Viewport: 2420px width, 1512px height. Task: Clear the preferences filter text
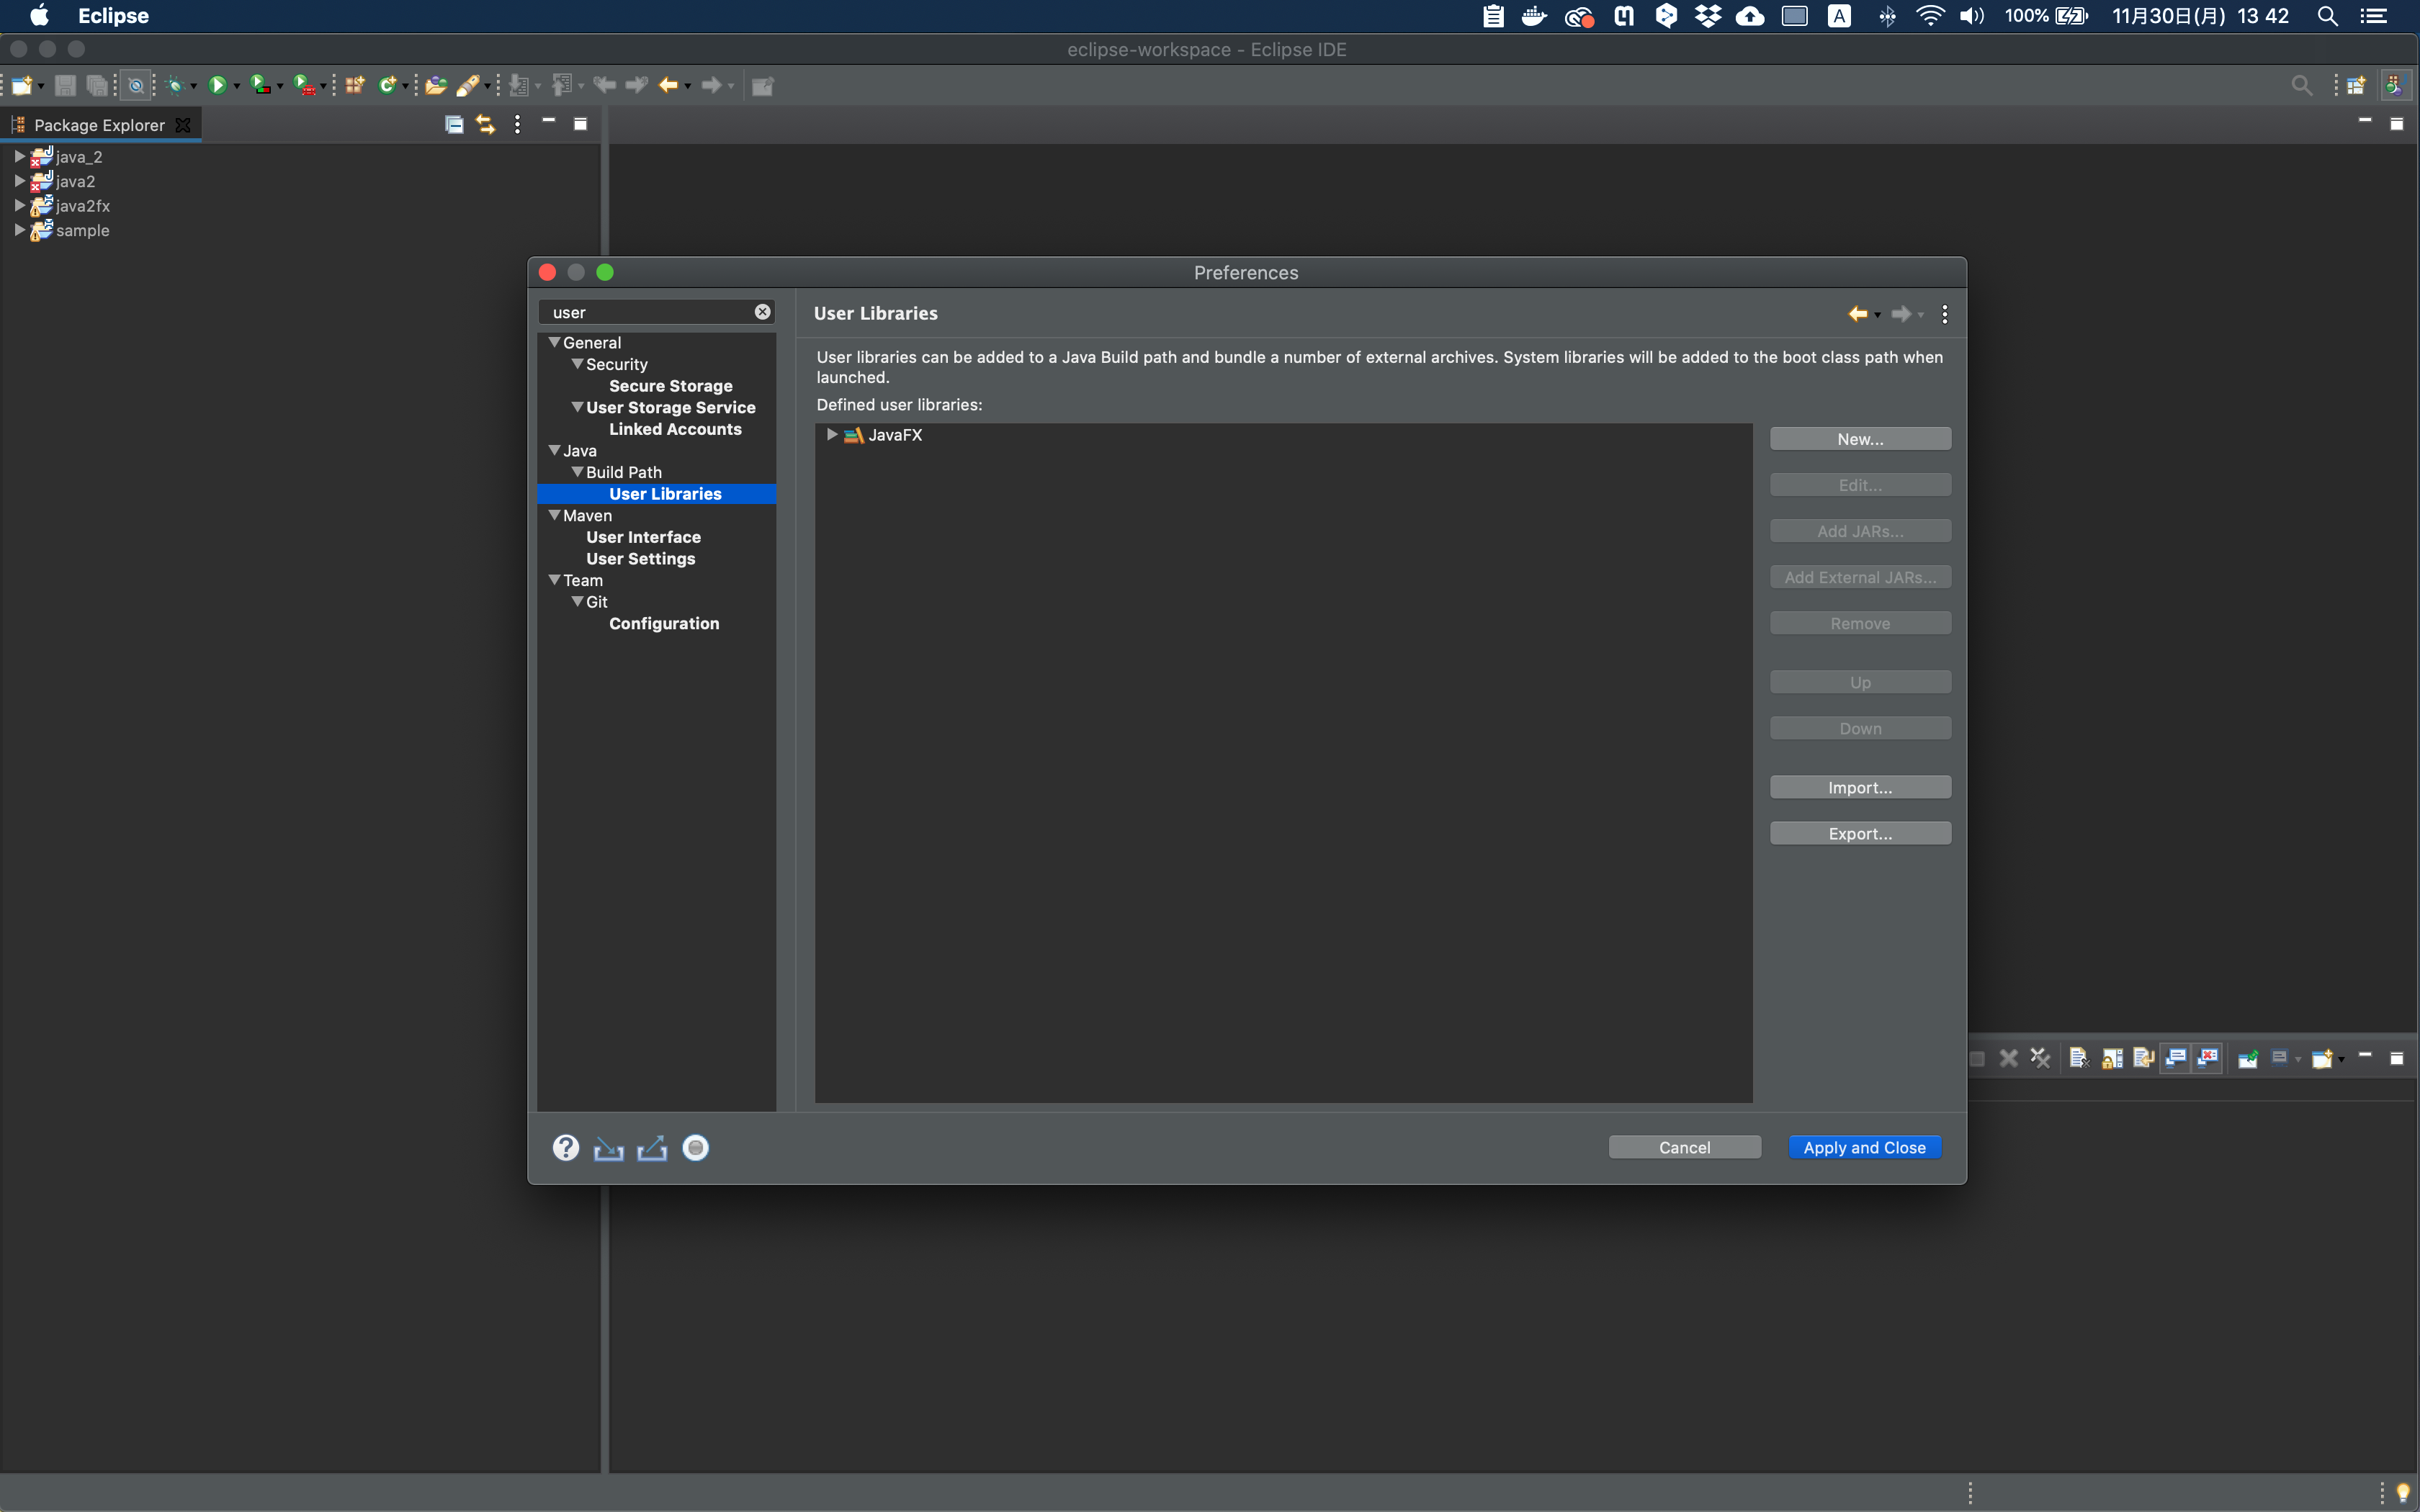pos(762,312)
